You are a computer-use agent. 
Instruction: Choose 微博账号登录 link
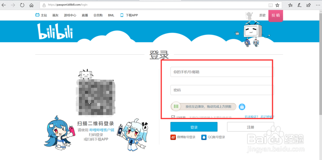[186, 137]
